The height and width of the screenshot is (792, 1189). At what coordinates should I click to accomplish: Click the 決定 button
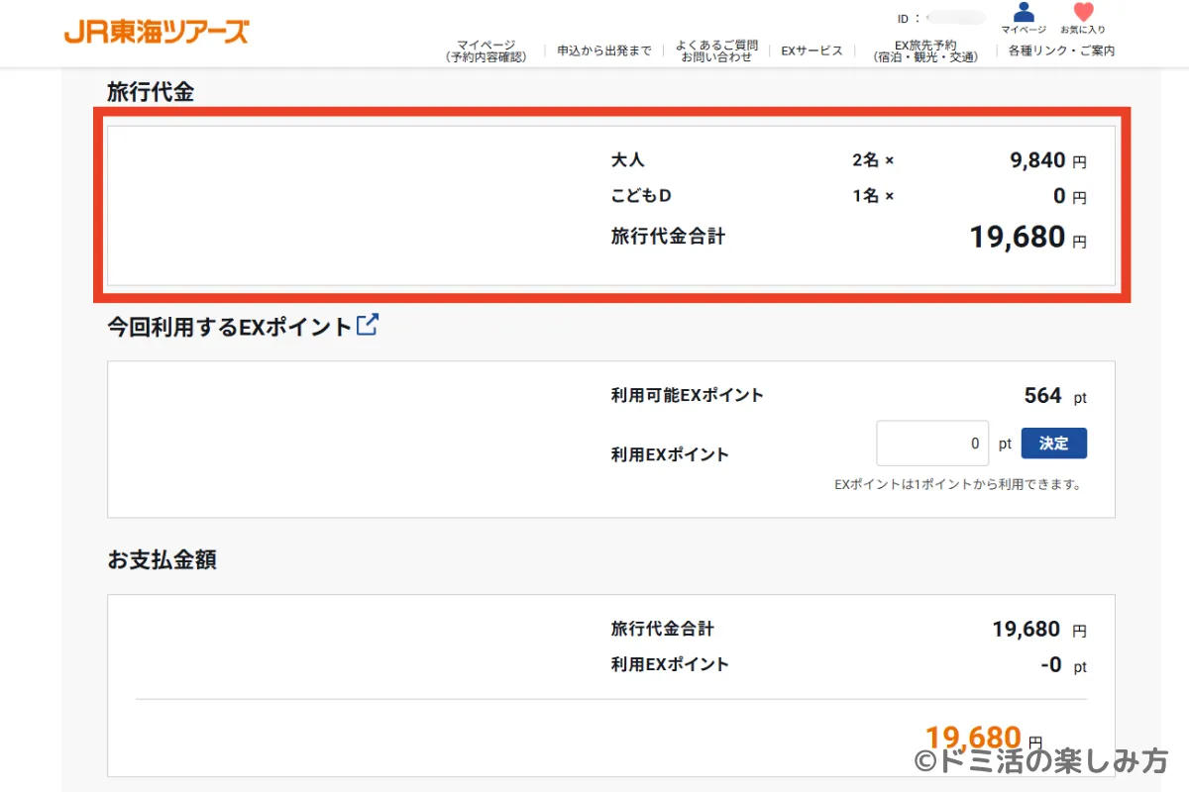[x=1053, y=444]
